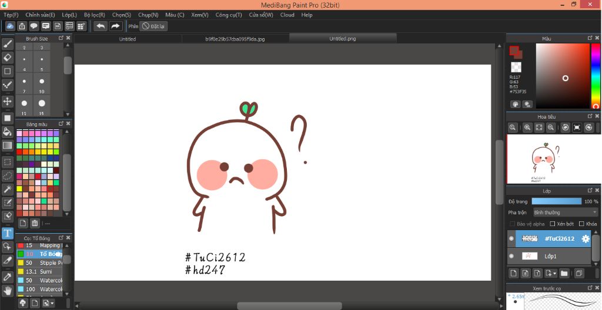
Task: Undock the Lớp panel
Action: pyautogui.click(x=590, y=190)
